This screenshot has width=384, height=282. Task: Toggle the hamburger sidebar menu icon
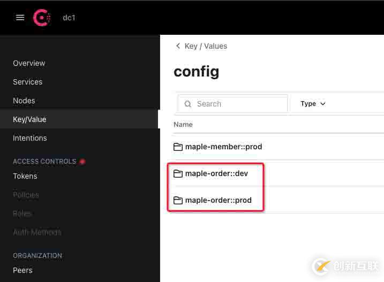(x=20, y=18)
